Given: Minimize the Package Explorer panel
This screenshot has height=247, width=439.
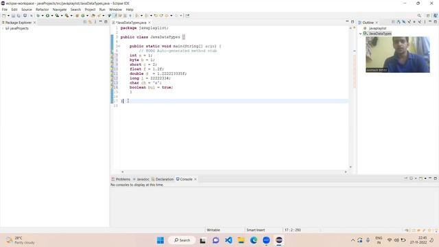Looking at the screenshot, I should point(101,21).
